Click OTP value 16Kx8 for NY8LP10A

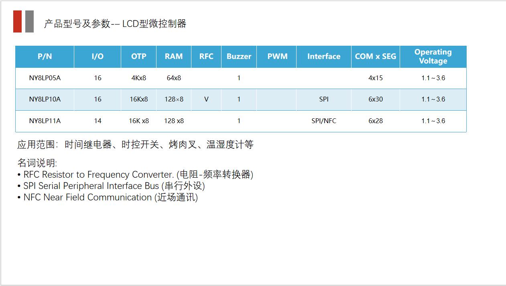(x=139, y=99)
